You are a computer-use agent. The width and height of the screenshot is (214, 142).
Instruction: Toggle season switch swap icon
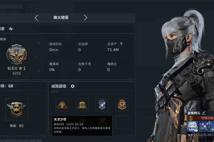pos(11,29)
